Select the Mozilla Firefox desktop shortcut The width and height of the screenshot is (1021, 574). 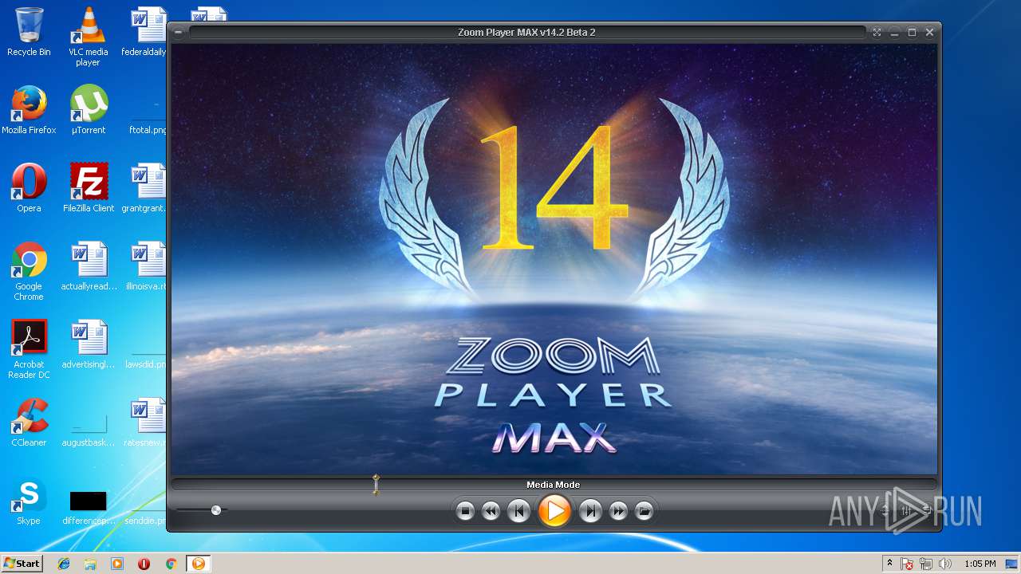click(x=29, y=110)
